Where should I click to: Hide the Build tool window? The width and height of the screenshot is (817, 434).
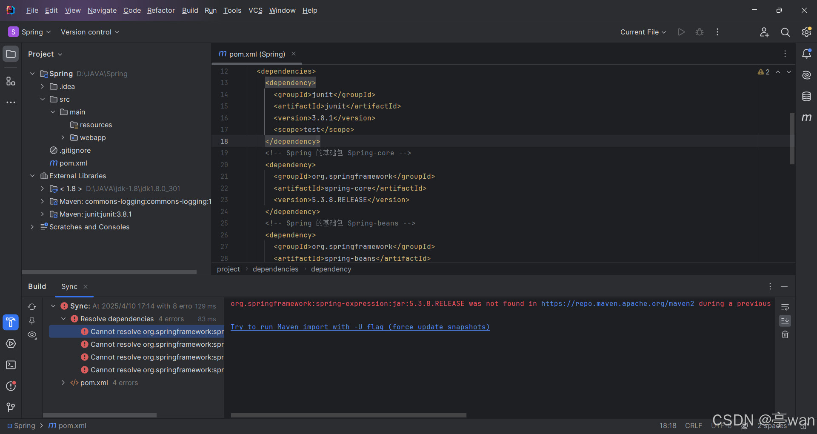point(784,286)
